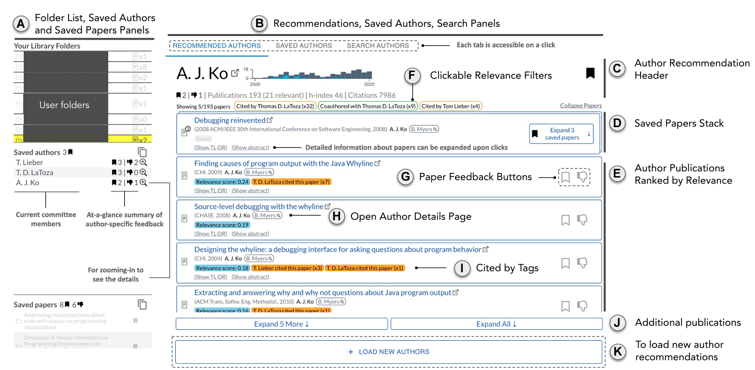Bookmark the Designing the whyline paper
This screenshot has width=755, height=370.
(565, 263)
